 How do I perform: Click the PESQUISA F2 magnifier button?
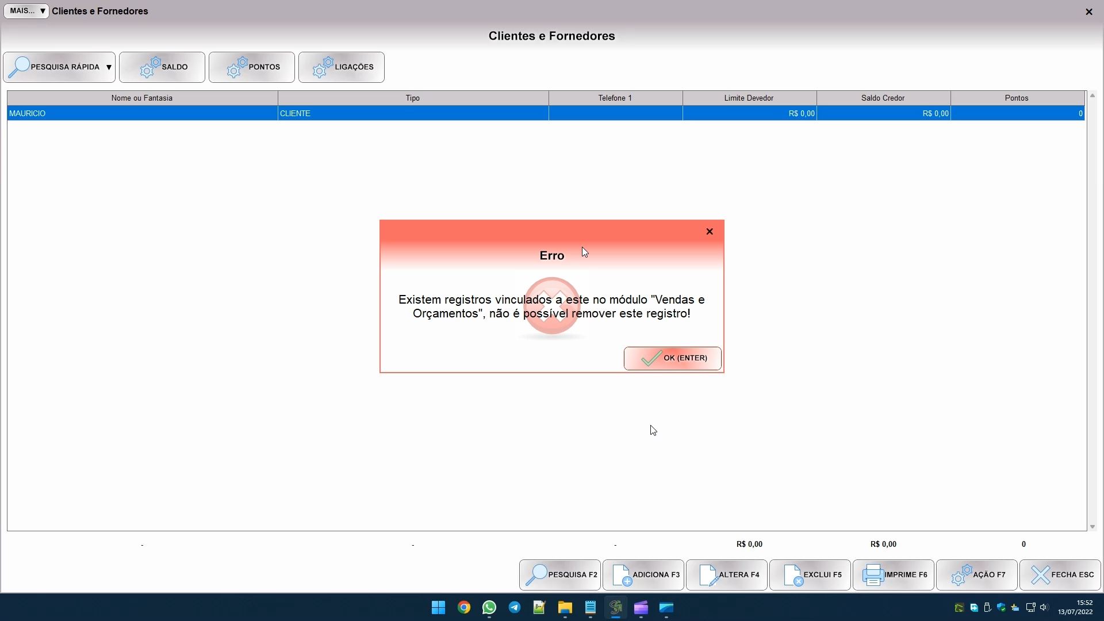pos(560,574)
